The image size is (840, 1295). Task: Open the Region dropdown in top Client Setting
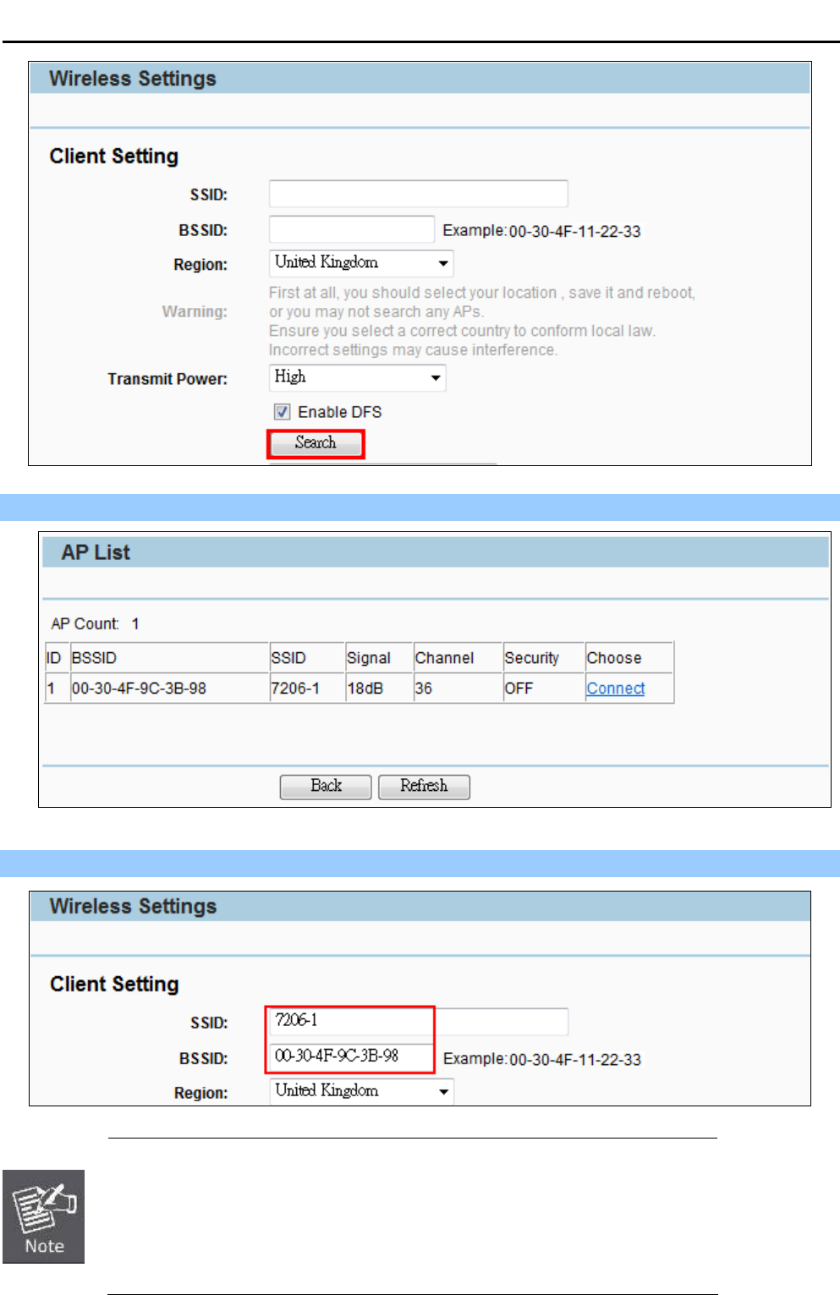click(x=361, y=263)
